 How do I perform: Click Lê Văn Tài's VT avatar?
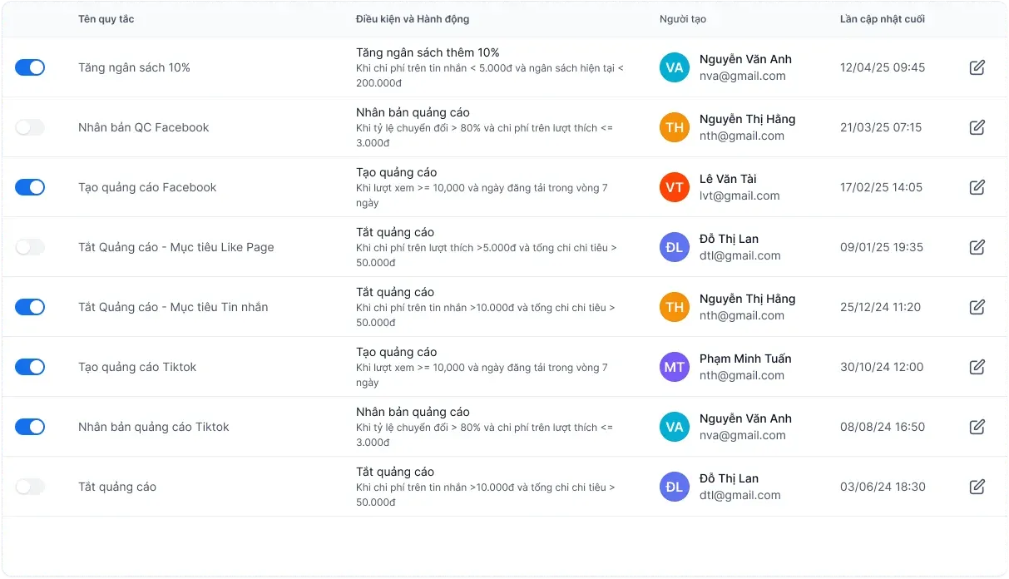click(x=675, y=187)
